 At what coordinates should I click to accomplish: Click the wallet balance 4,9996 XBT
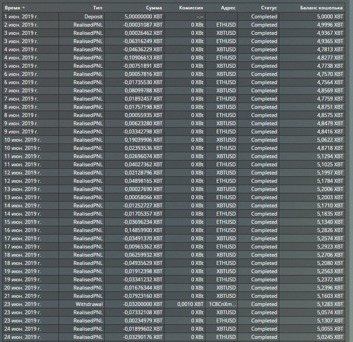point(330,25)
